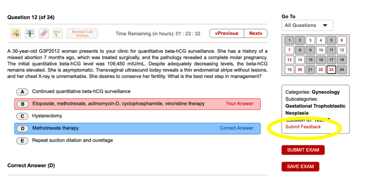Select option D Methotrexate therapy bubble
The image size is (367, 178).
click(x=22, y=129)
